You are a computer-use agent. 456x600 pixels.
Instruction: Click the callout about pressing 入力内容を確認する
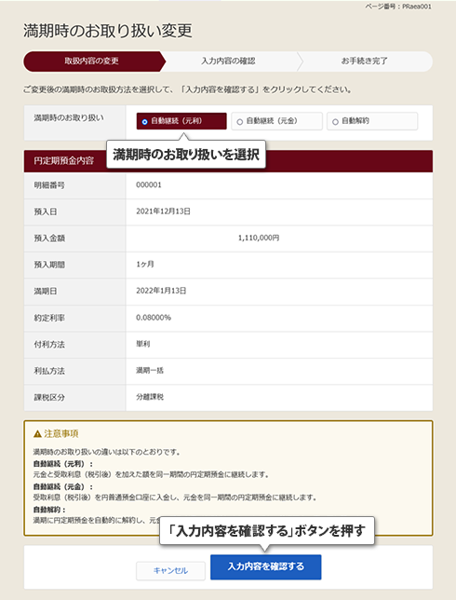coord(267,531)
